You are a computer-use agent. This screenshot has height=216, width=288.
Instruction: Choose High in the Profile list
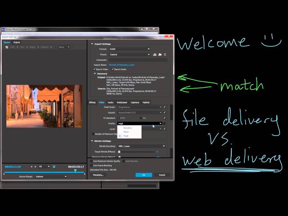coord(129,136)
